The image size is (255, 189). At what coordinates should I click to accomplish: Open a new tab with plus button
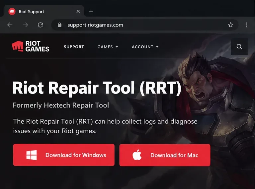coord(91,11)
